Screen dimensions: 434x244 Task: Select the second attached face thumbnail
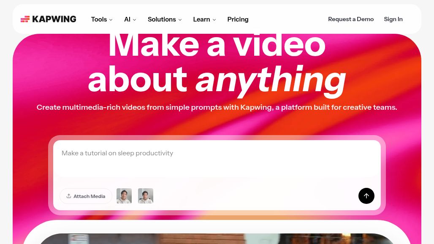[x=146, y=196]
